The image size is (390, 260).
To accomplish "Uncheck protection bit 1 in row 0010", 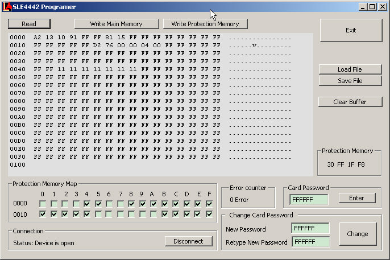I will click(53, 214).
